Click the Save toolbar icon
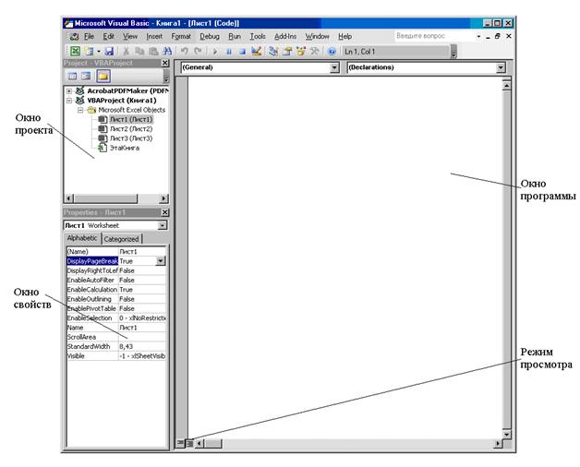Screen dimensions: 580x467 pos(109,52)
